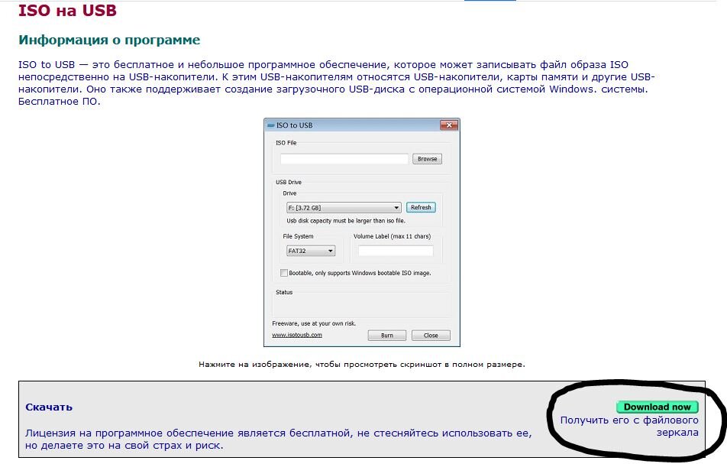Viewport: 727px width, 464px height.
Task: Click Refresh to rescan USB drives
Action: pos(420,206)
